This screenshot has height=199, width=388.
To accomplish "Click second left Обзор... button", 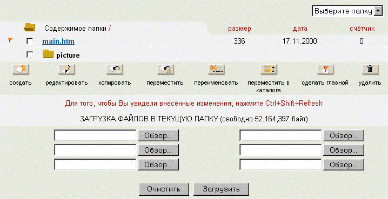I will (x=158, y=150).
